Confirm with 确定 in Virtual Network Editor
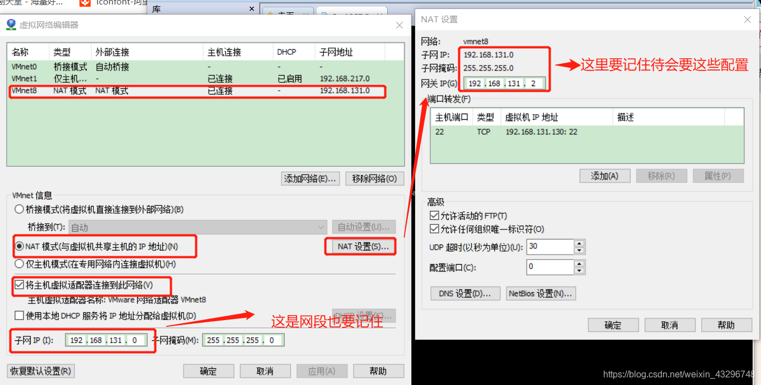 click(x=208, y=371)
